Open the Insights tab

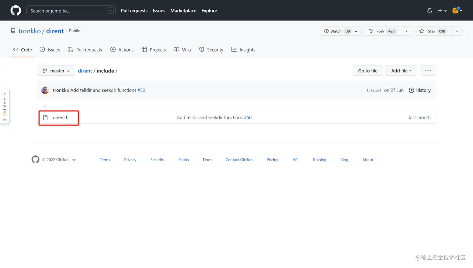pyautogui.click(x=243, y=50)
